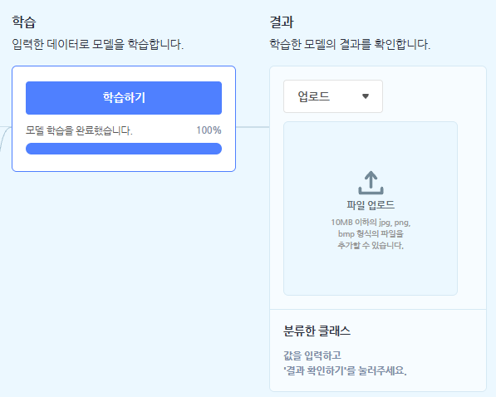
Task: Click the 결과 section heading
Action: coord(282,22)
